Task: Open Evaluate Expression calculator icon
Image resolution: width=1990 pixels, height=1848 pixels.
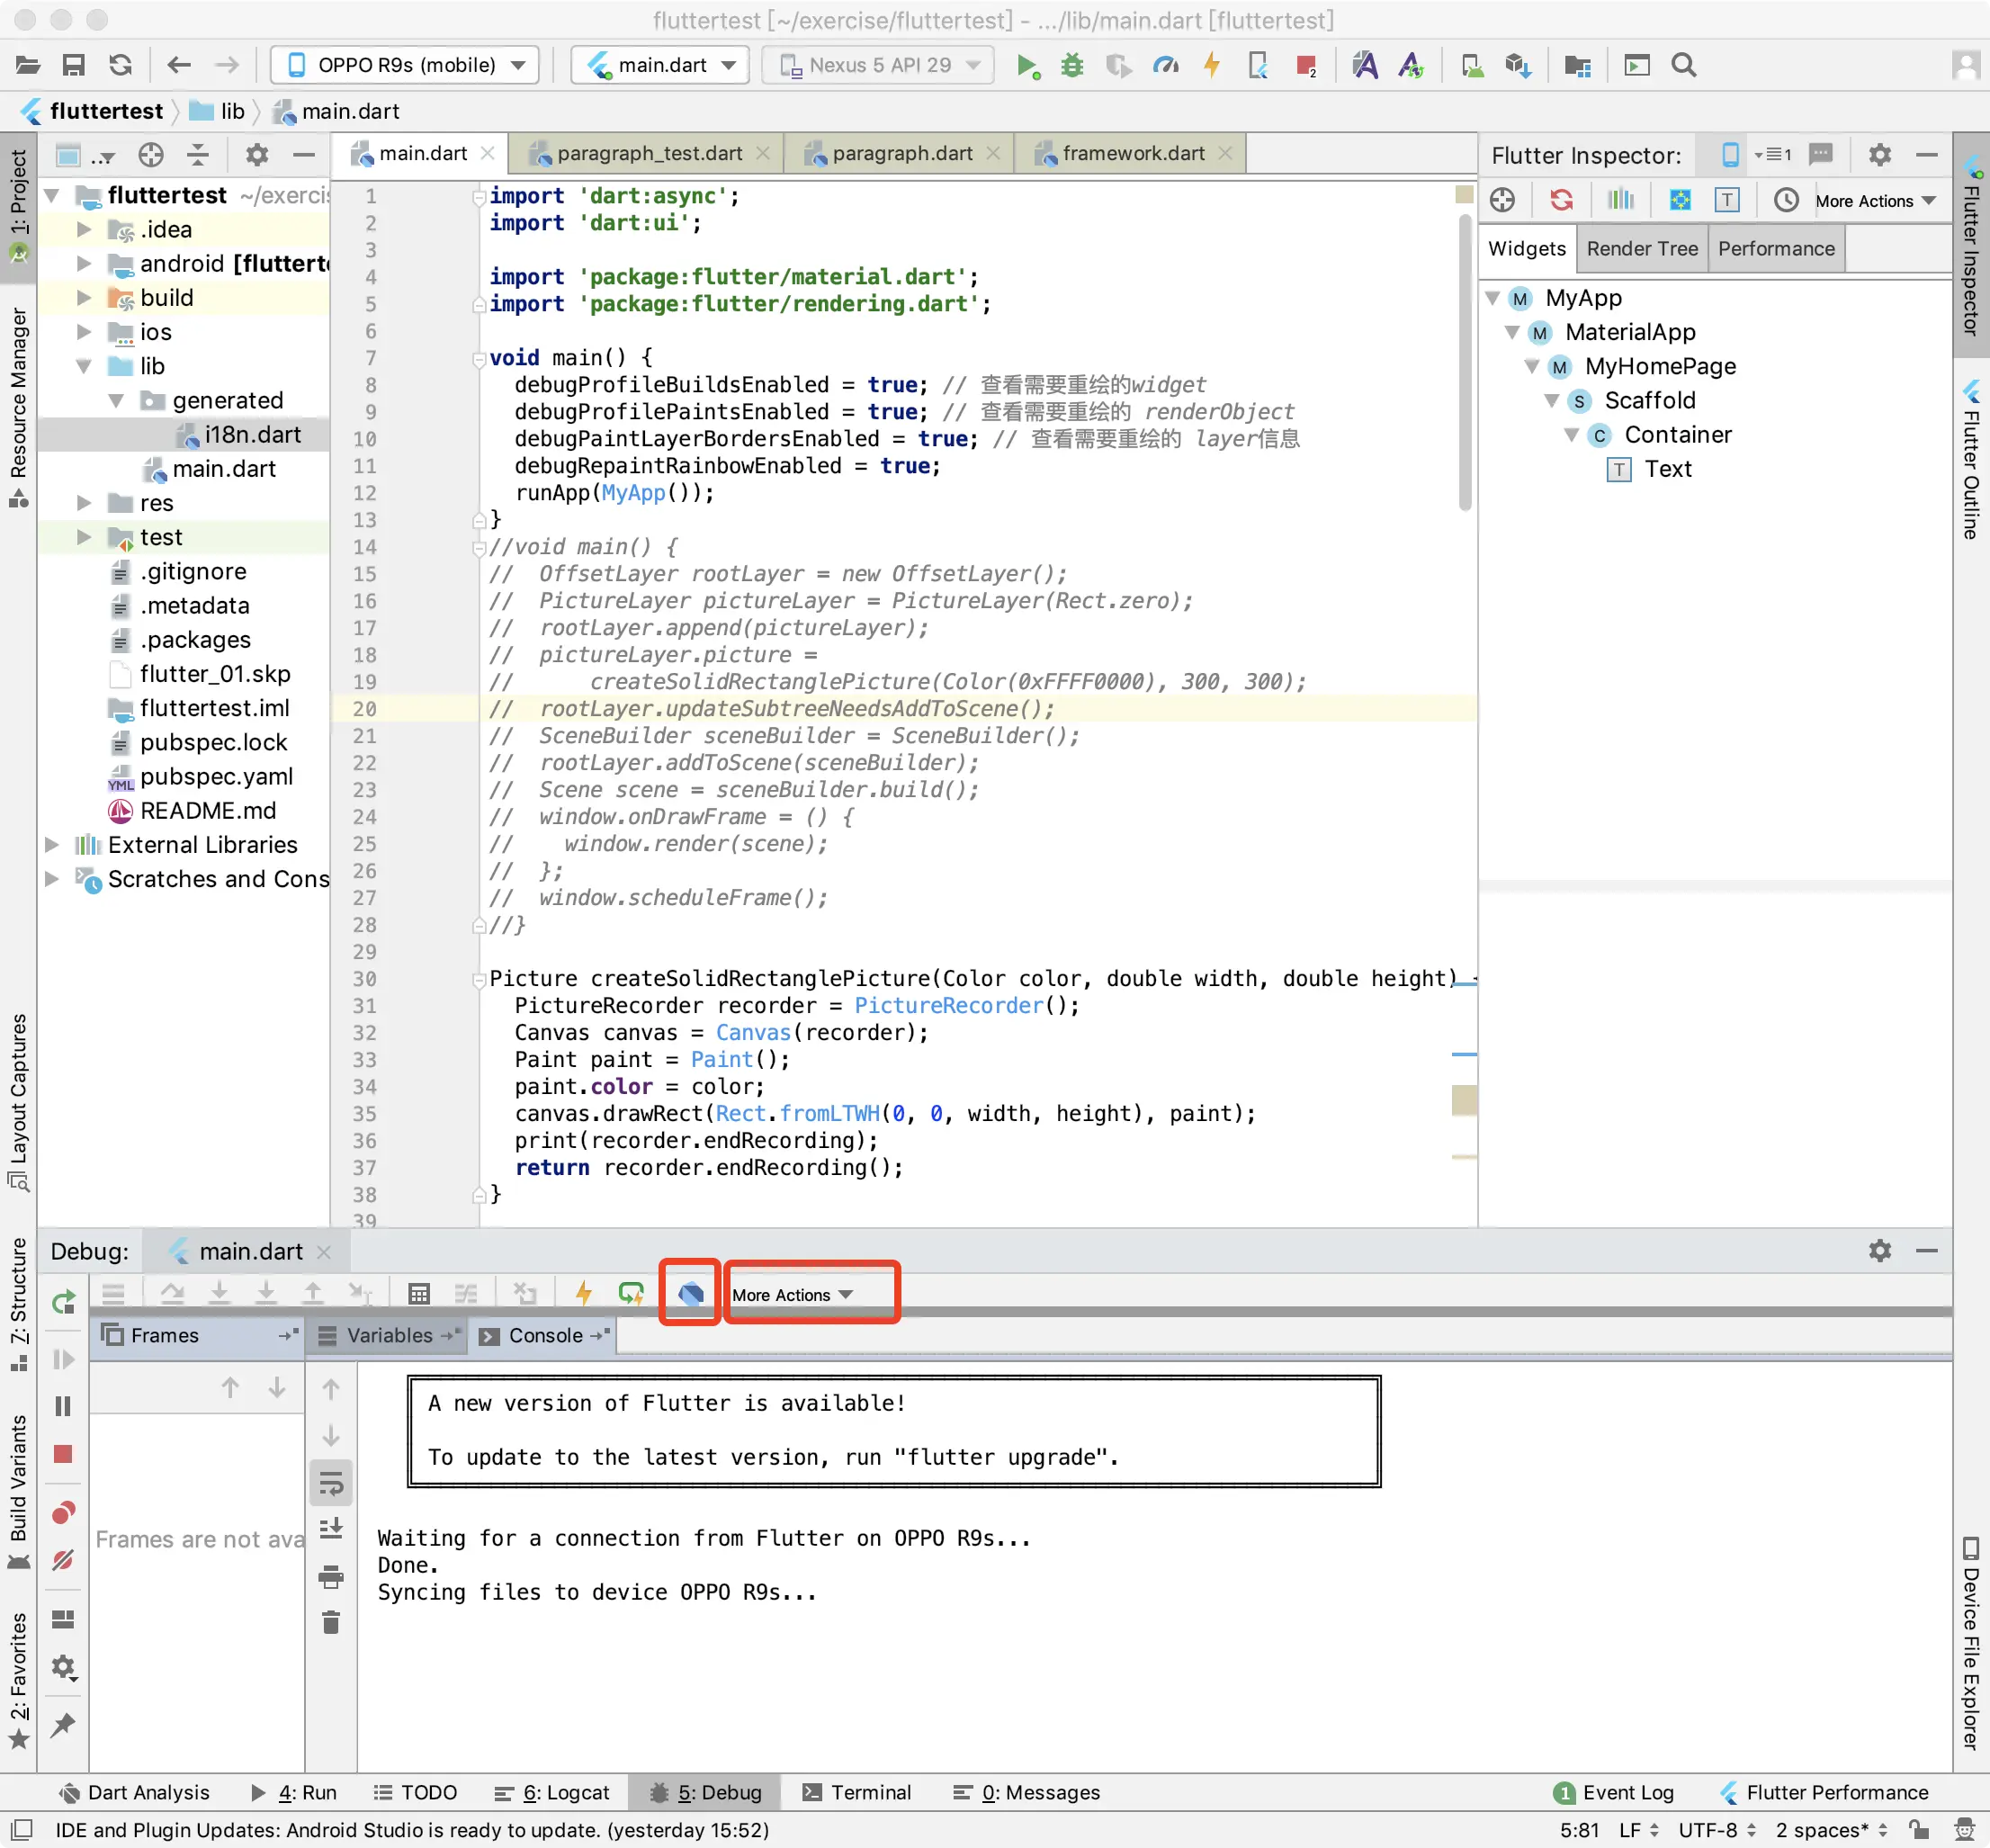Action: 419,1293
